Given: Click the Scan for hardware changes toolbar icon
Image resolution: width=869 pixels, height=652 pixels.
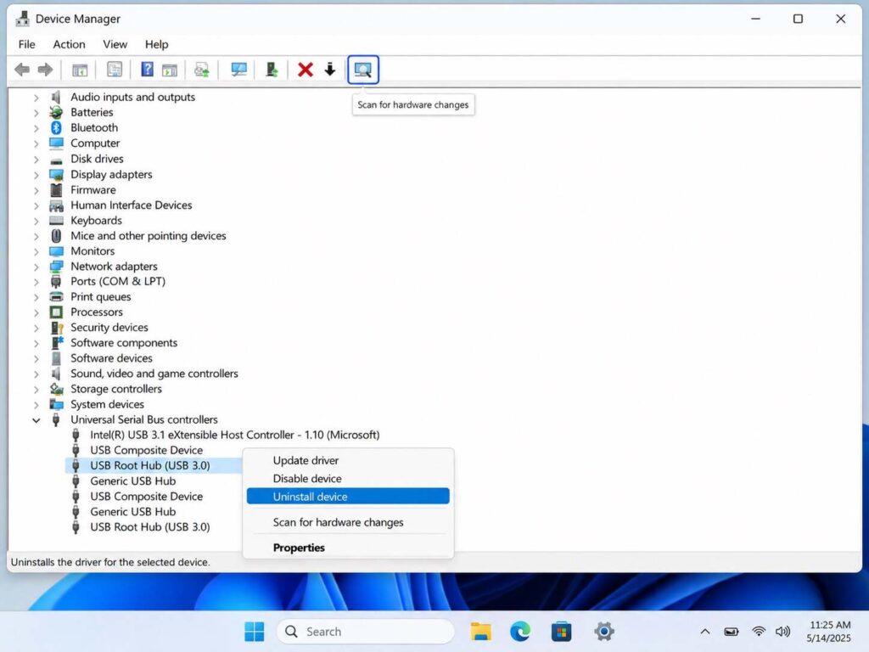Looking at the screenshot, I should (x=363, y=70).
